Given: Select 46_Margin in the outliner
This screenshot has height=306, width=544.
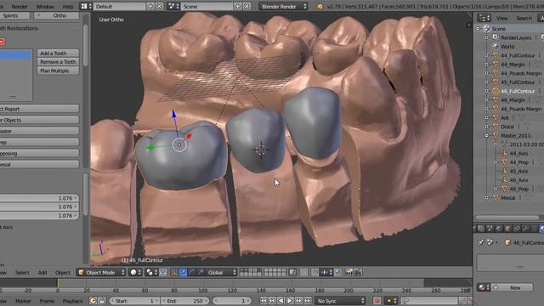Looking at the screenshot, I should click(513, 100).
